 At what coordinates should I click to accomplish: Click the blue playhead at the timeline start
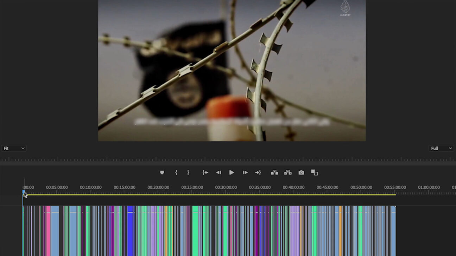coord(24,192)
